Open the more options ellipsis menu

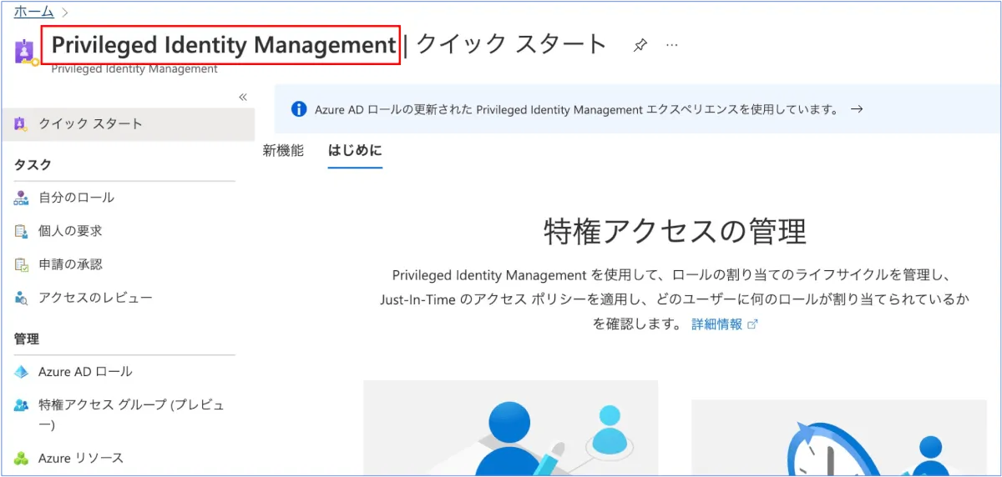coord(672,44)
